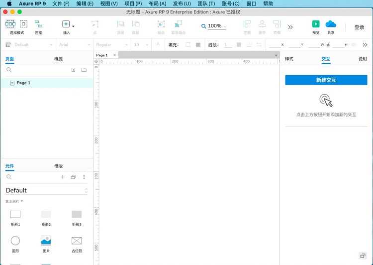Click the cloud Share (共享) icon
Viewport: 373px width, 265px height.
coord(331,24)
